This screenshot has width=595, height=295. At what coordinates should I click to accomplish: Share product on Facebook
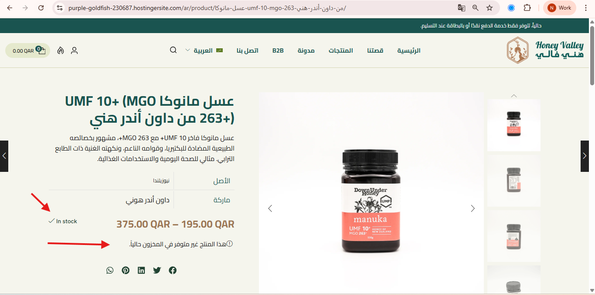(x=173, y=270)
